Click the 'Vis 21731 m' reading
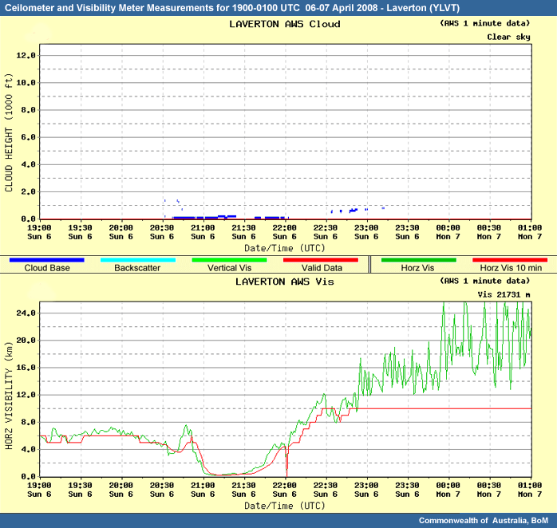This screenshot has width=557, height=528. pos(504,295)
